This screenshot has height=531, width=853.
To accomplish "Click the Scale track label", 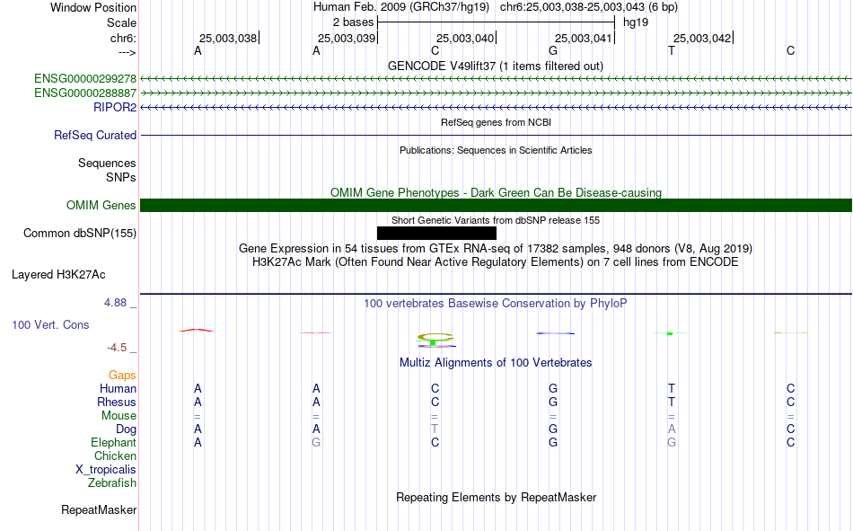I will click(122, 22).
